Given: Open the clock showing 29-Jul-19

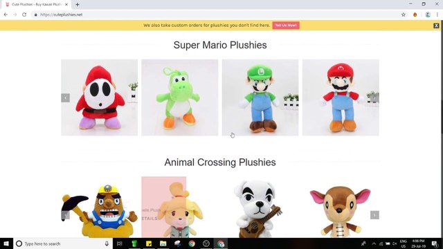Looking at the screenshot, I should 418,243.
